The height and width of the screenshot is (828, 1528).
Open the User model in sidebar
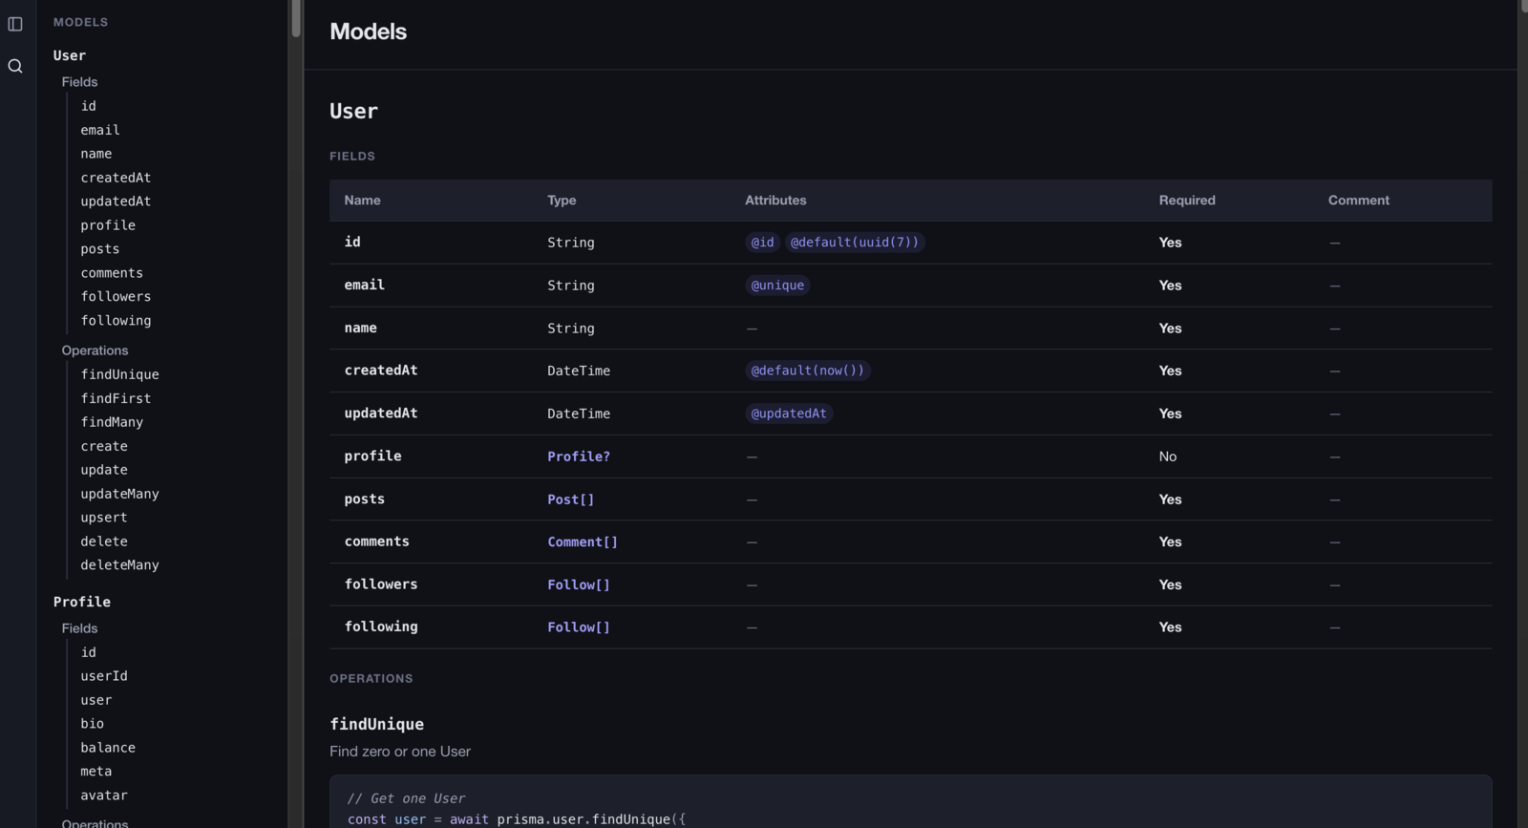click(70, 55)
